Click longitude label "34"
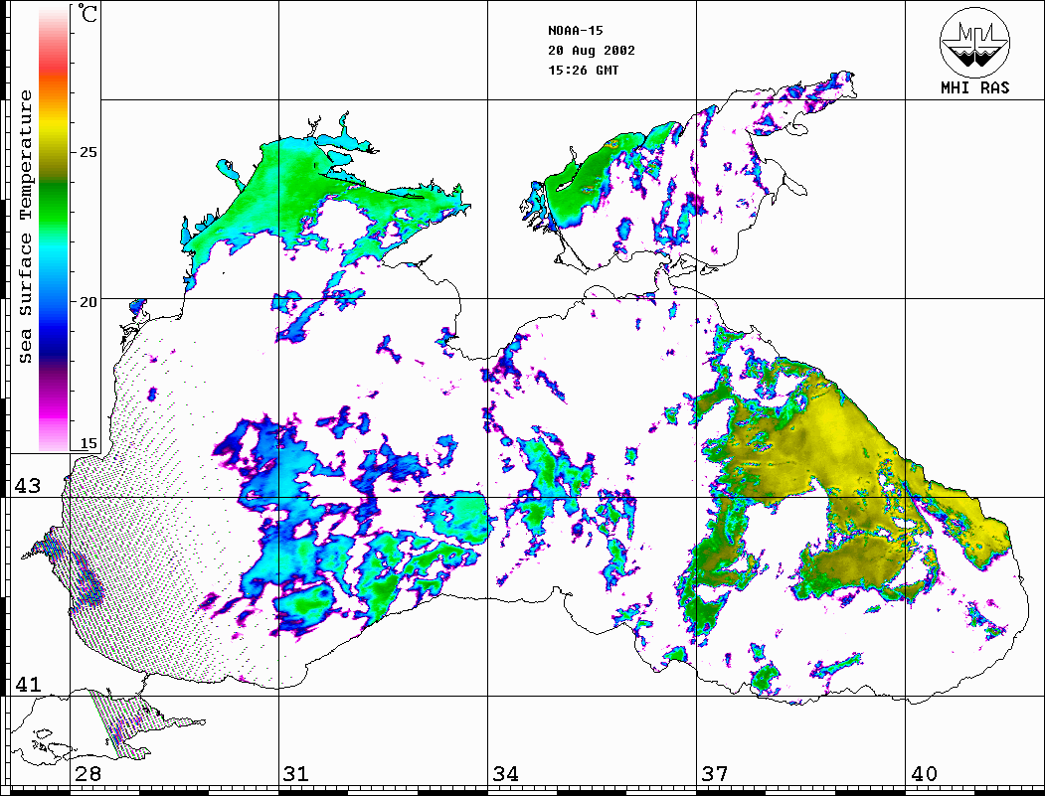Viewport: 1045px width, 796px height. pos(505,774)
